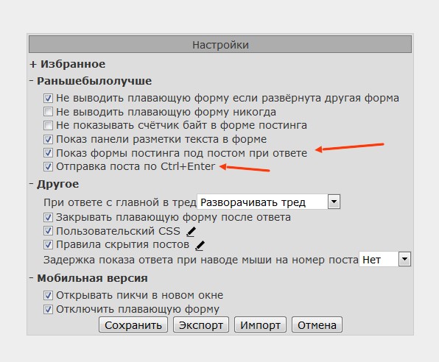Click label 'Задержка показа ответа при наводе мыши'

[x=201, y=260]
